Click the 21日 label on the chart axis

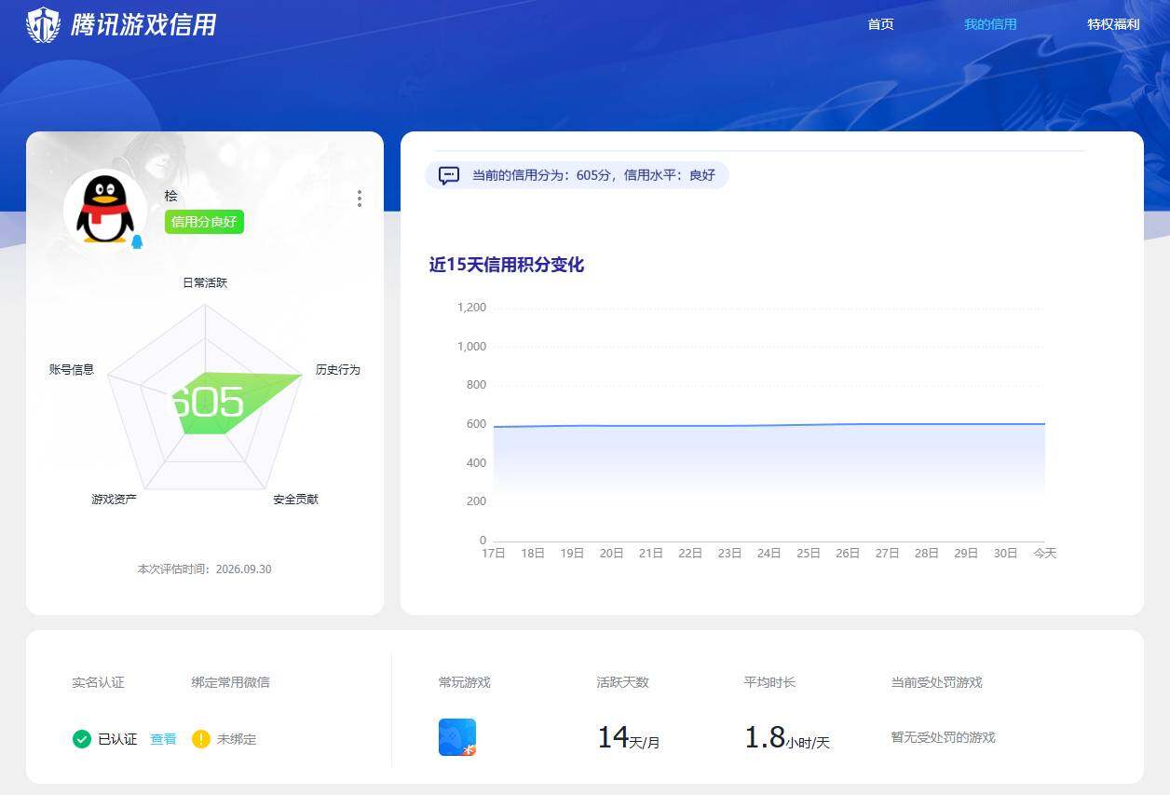point(651,553)
